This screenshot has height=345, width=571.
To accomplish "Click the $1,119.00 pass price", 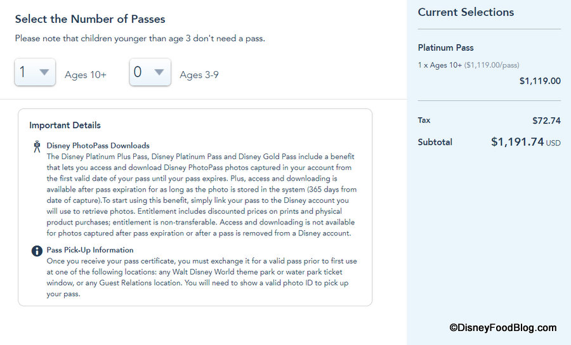I will [540, 81].
